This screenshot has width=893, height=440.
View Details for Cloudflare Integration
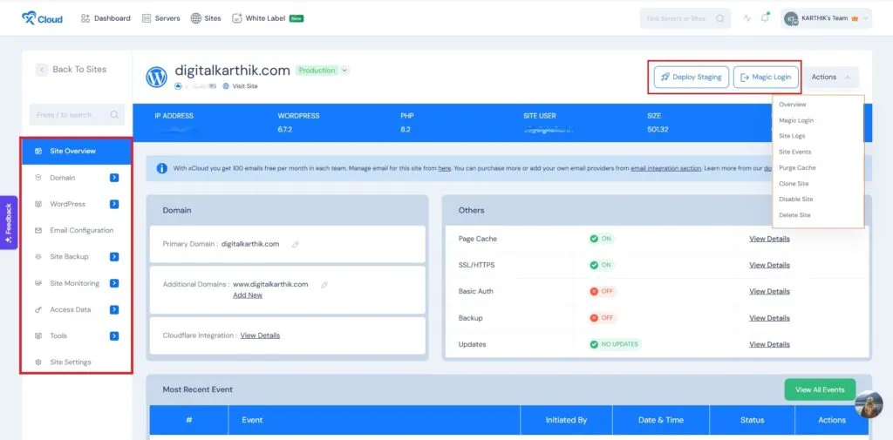(x=260, y=335)
